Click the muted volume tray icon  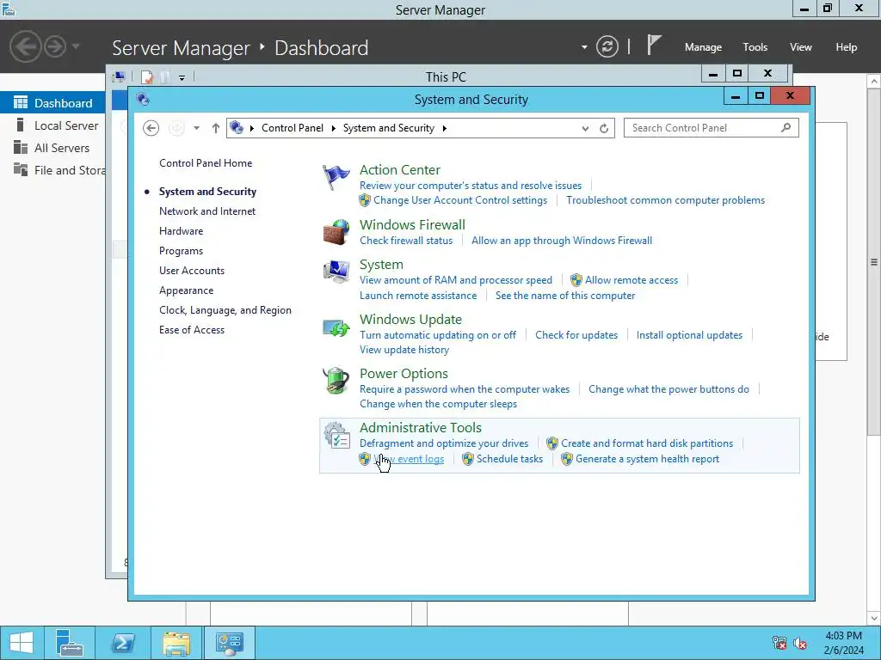800,643
